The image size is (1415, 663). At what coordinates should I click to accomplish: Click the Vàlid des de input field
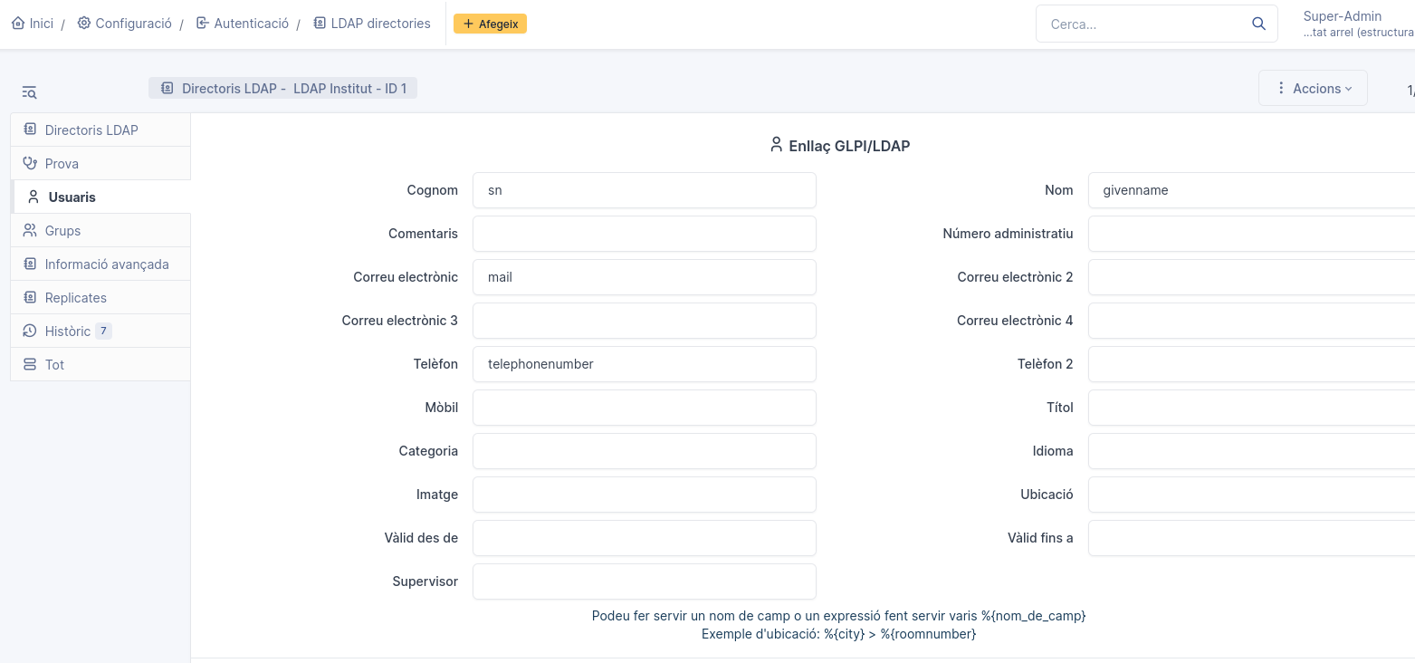(645, 538)
